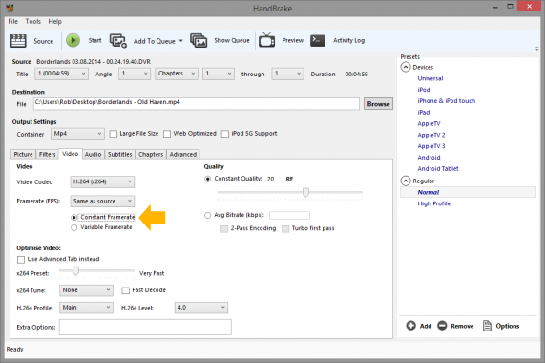Click the HandBrake app icon in title bar
Screen dimensions: 545x363
pyautogui.click(x=10, y=8)
